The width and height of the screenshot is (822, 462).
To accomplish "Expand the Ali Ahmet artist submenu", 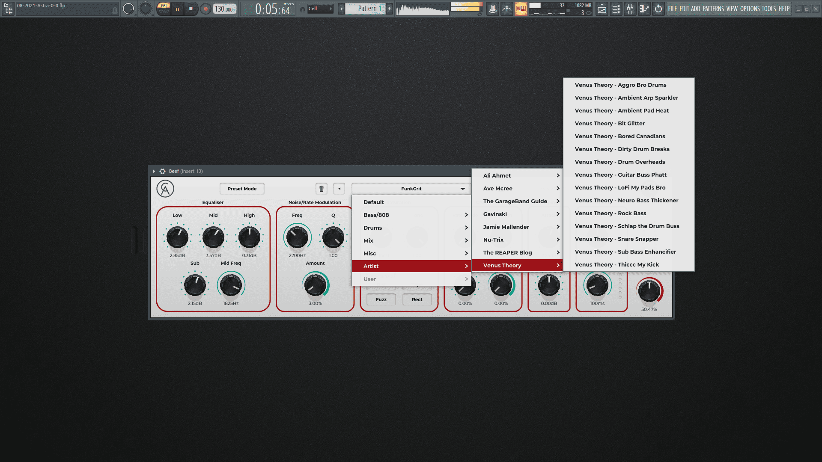I will (x=517, y=175).
